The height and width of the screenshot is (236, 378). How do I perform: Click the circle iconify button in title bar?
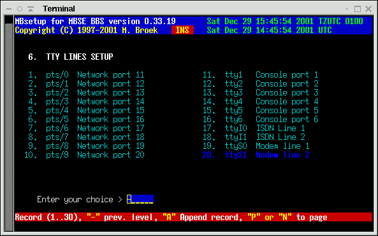[20, 9]
